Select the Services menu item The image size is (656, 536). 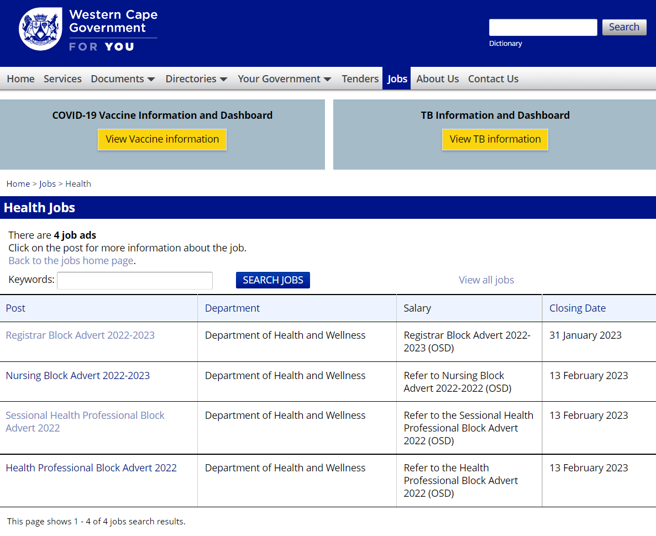[x=62, y=79]
